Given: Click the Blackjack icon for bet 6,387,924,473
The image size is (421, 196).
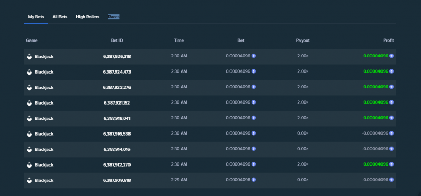Looking at the screenshot, I should coord(29,72).
